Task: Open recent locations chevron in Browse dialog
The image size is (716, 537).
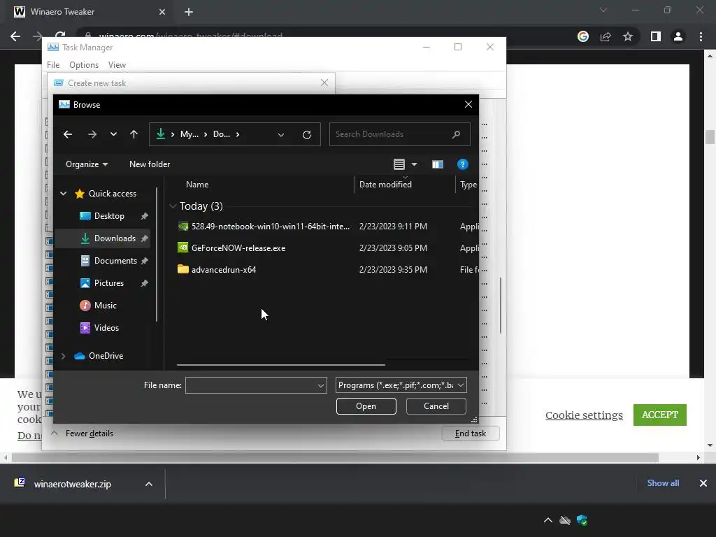Action: click(x=113, y=134)
